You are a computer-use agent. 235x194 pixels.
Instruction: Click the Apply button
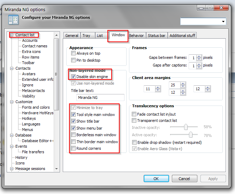pyautogui.click(x=213, y=179)
